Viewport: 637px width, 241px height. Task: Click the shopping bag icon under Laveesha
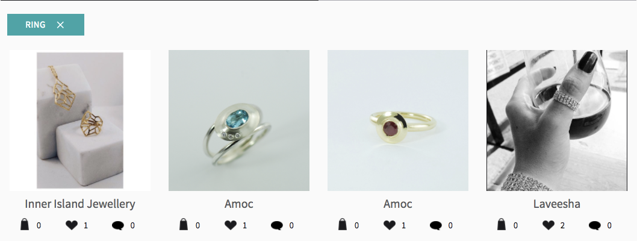[502, 224]
